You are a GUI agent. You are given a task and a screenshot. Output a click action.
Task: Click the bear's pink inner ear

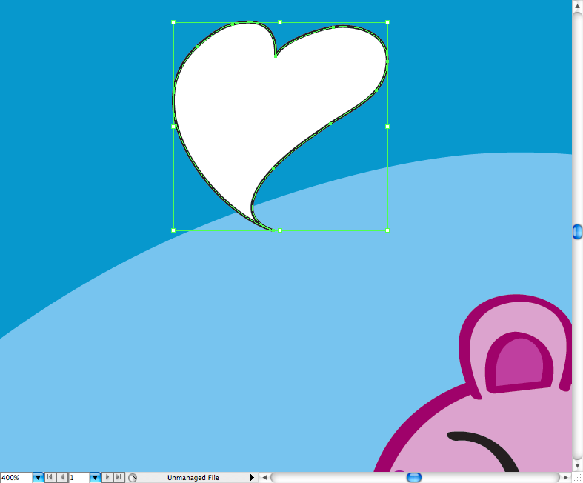click(x=519, y=364)
